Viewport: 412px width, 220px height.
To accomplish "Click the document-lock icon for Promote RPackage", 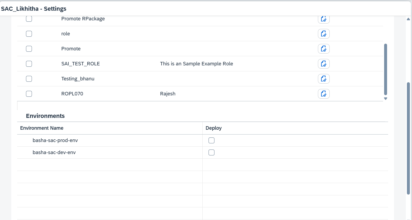I will 324,19.
